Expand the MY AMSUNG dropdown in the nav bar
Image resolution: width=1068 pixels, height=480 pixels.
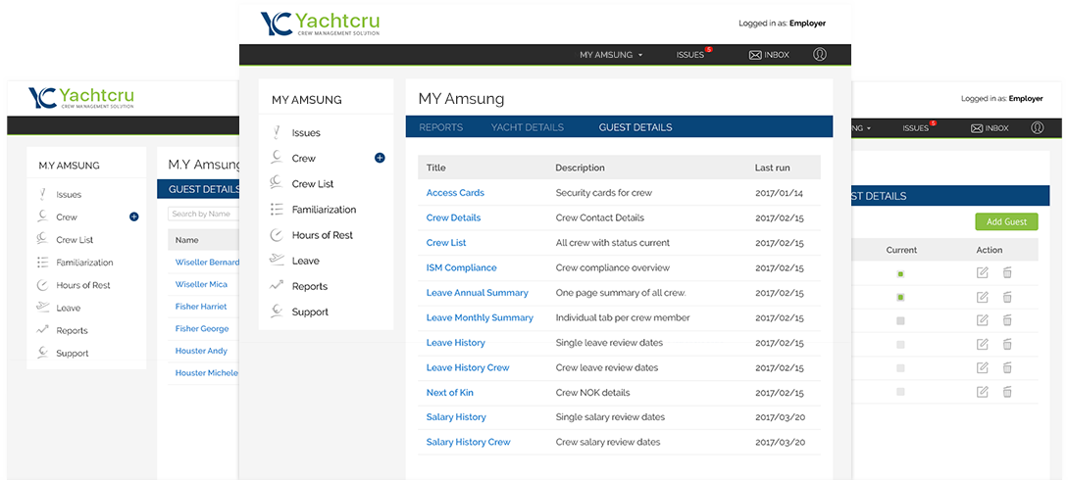coord(611,55)
